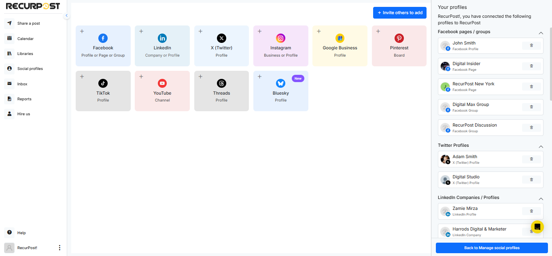The image size is (552, 256).
Task: Click Digital Insider page avatar
Action: click(x=445, y=66)
